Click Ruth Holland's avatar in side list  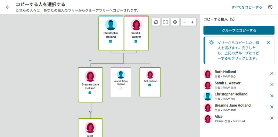207,74
